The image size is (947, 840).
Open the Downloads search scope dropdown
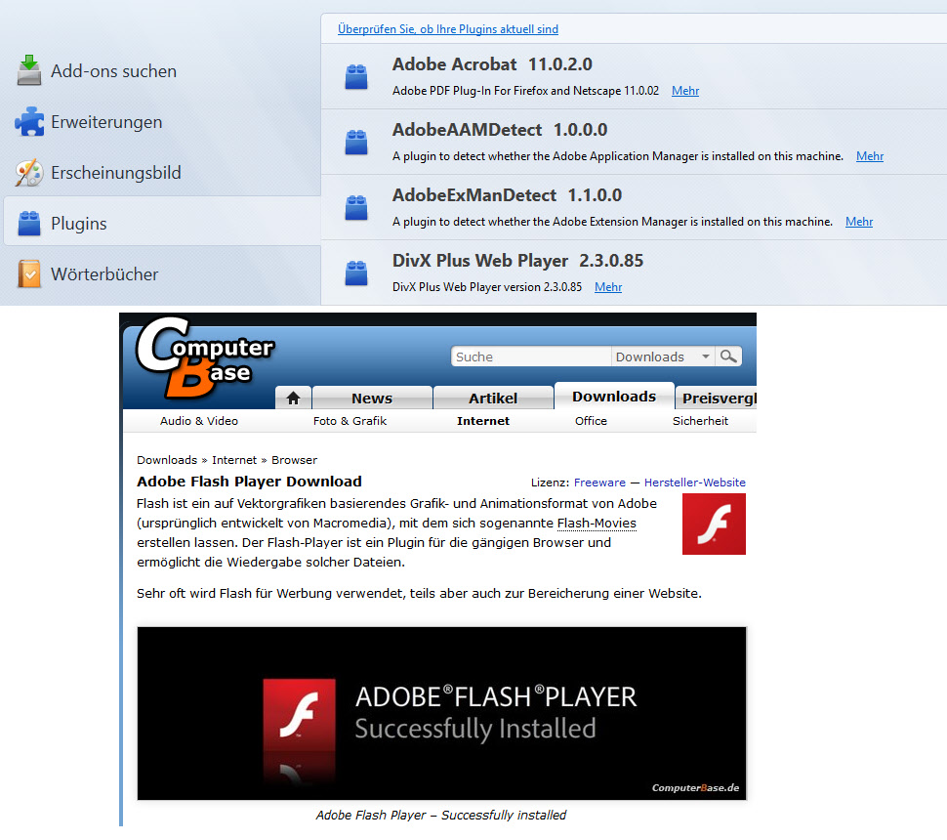(663, 357)
